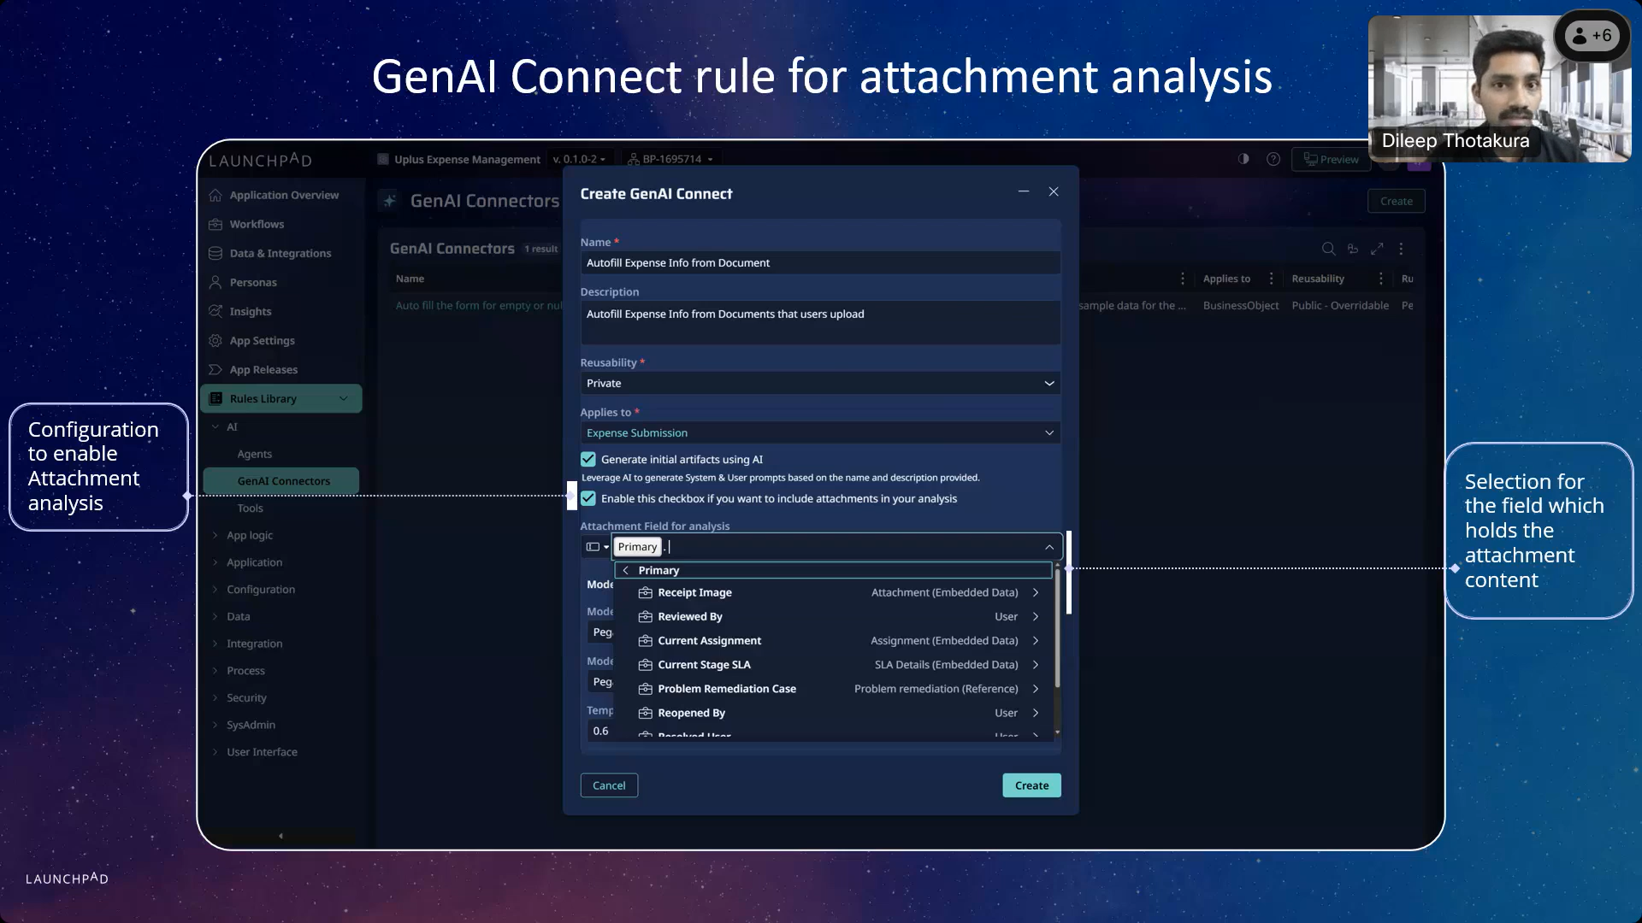The height and width of the screenshot is (923, 1642).
Task: Uncheck Generate initial artifacts using AI
Action: 588,460
